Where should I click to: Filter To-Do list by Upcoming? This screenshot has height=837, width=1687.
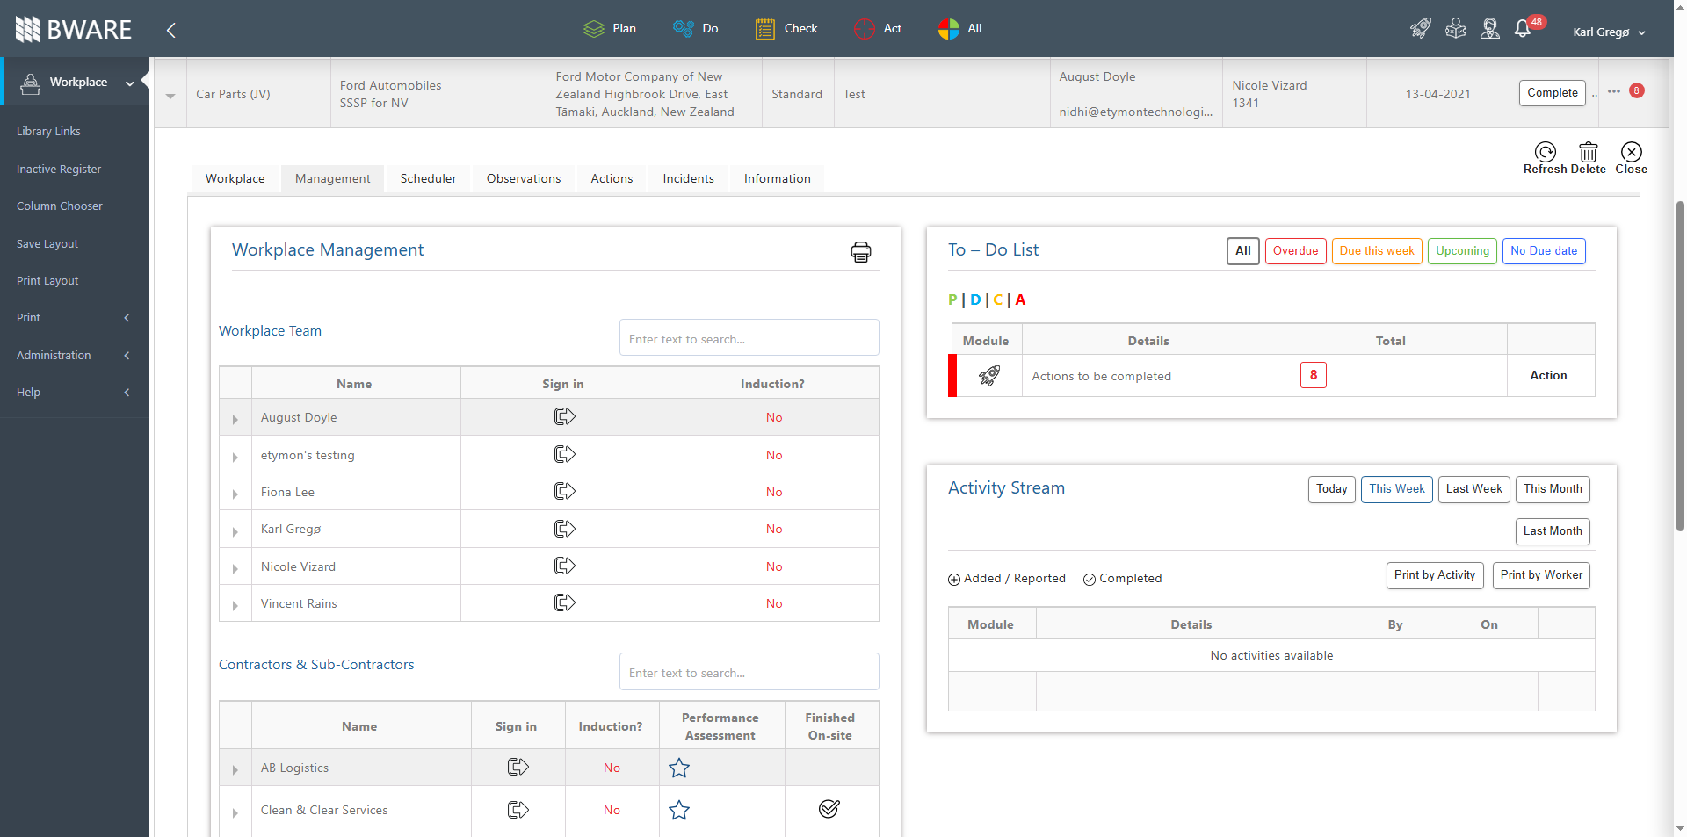[x=1462, y=251]
